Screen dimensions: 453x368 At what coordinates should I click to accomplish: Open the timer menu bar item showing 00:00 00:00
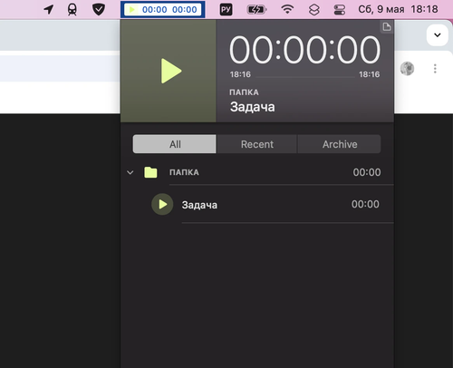(x=163, y=10)
